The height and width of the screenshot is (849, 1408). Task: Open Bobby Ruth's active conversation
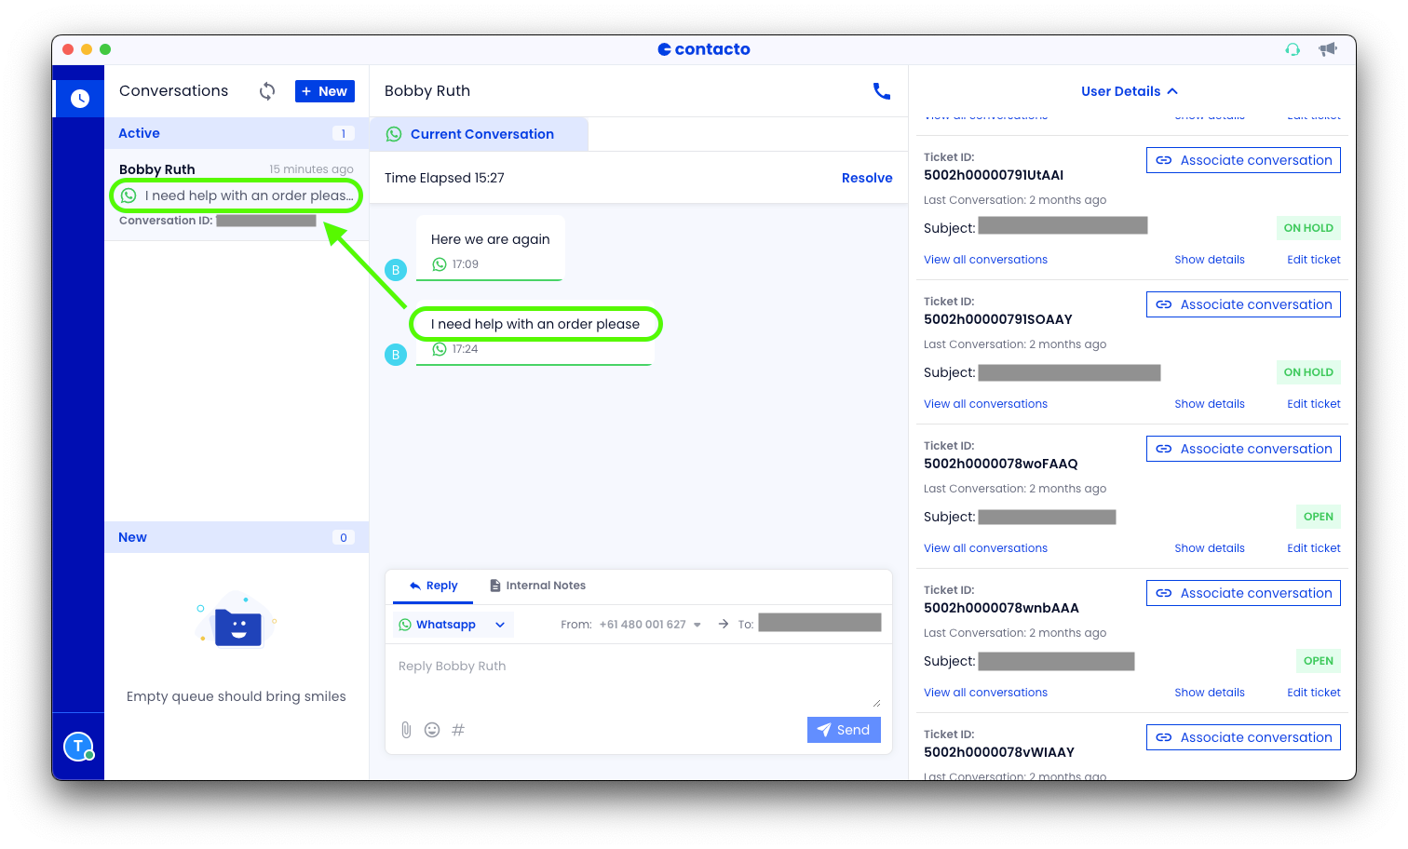[x=237, y=195]
